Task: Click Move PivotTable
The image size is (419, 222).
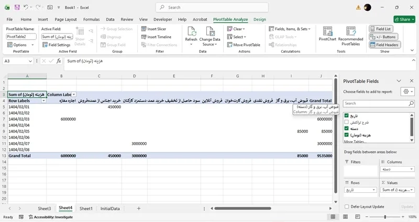Action: [244, 45]
